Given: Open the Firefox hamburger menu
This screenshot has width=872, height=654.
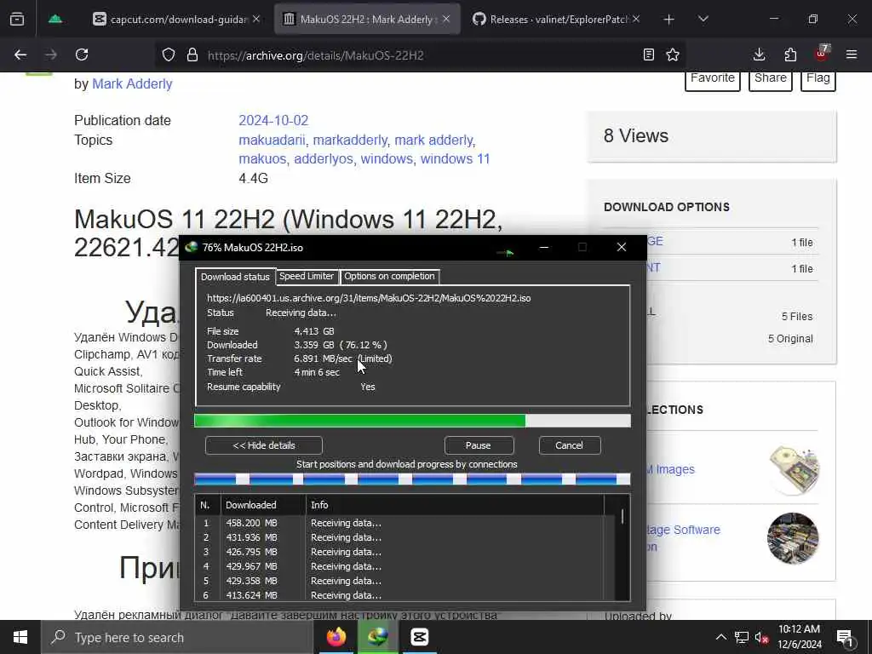Looking at the screenshot, I should [x=852, y=54].
